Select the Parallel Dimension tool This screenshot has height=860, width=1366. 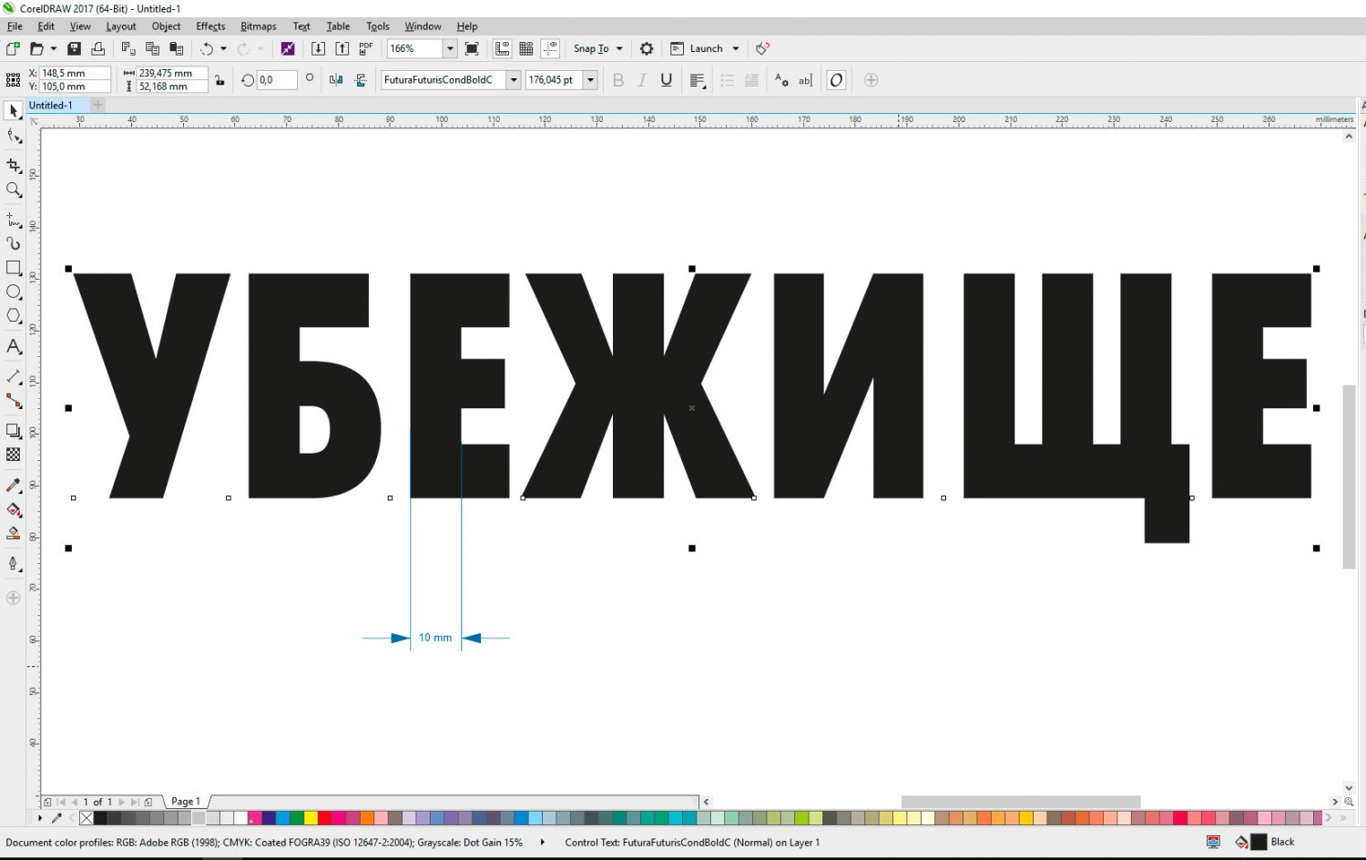pos(14,376)
